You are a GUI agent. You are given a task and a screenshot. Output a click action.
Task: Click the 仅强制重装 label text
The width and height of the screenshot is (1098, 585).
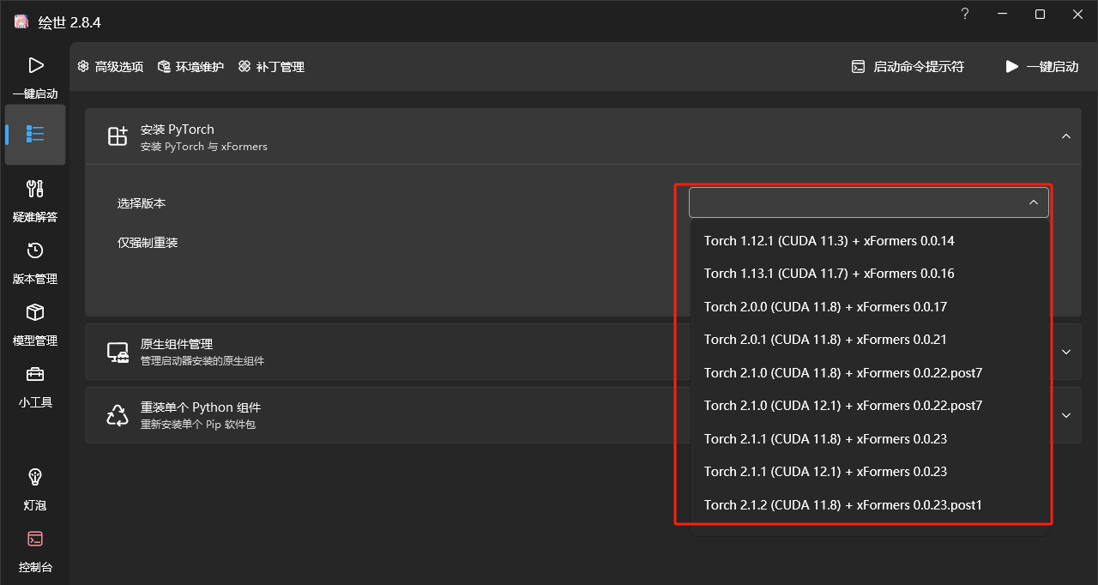(x=148, y=243)
